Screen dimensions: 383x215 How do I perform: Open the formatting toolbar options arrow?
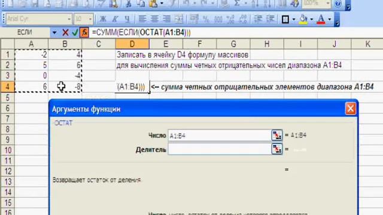[x=337, y=20]
